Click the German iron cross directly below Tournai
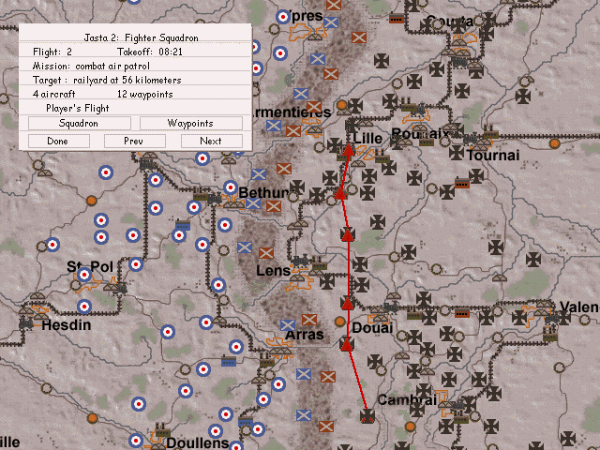 [x=476, y=175]
